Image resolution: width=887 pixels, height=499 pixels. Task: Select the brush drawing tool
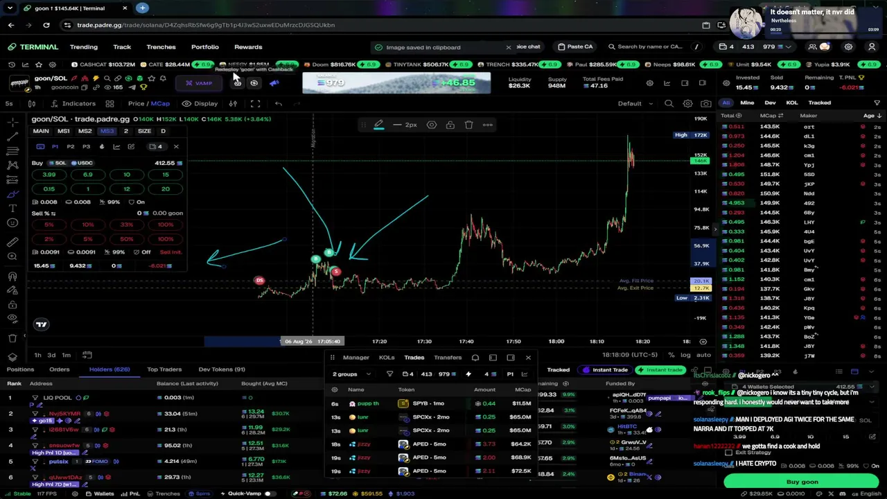pyautogui.click(x=12, y=193)
